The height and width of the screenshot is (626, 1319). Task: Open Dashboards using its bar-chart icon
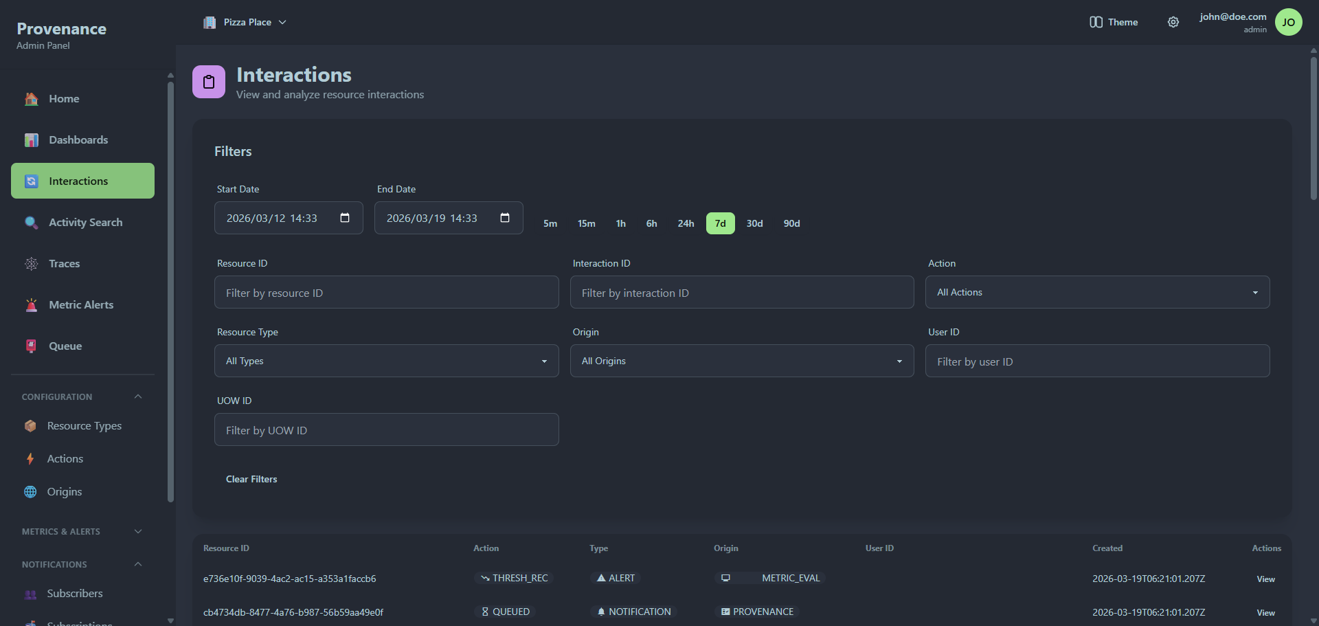coord(31,139)
